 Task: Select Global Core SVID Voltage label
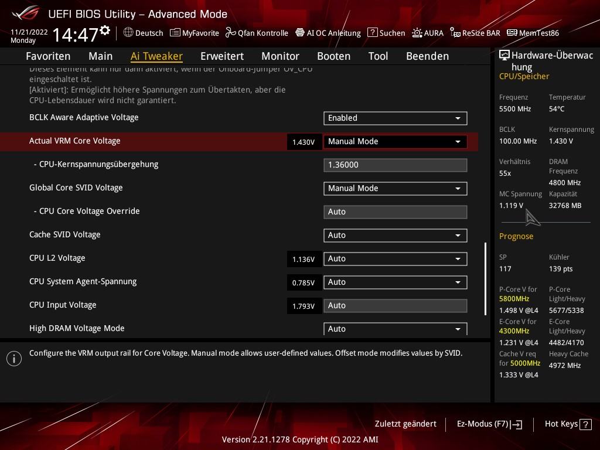pos(76,188)
